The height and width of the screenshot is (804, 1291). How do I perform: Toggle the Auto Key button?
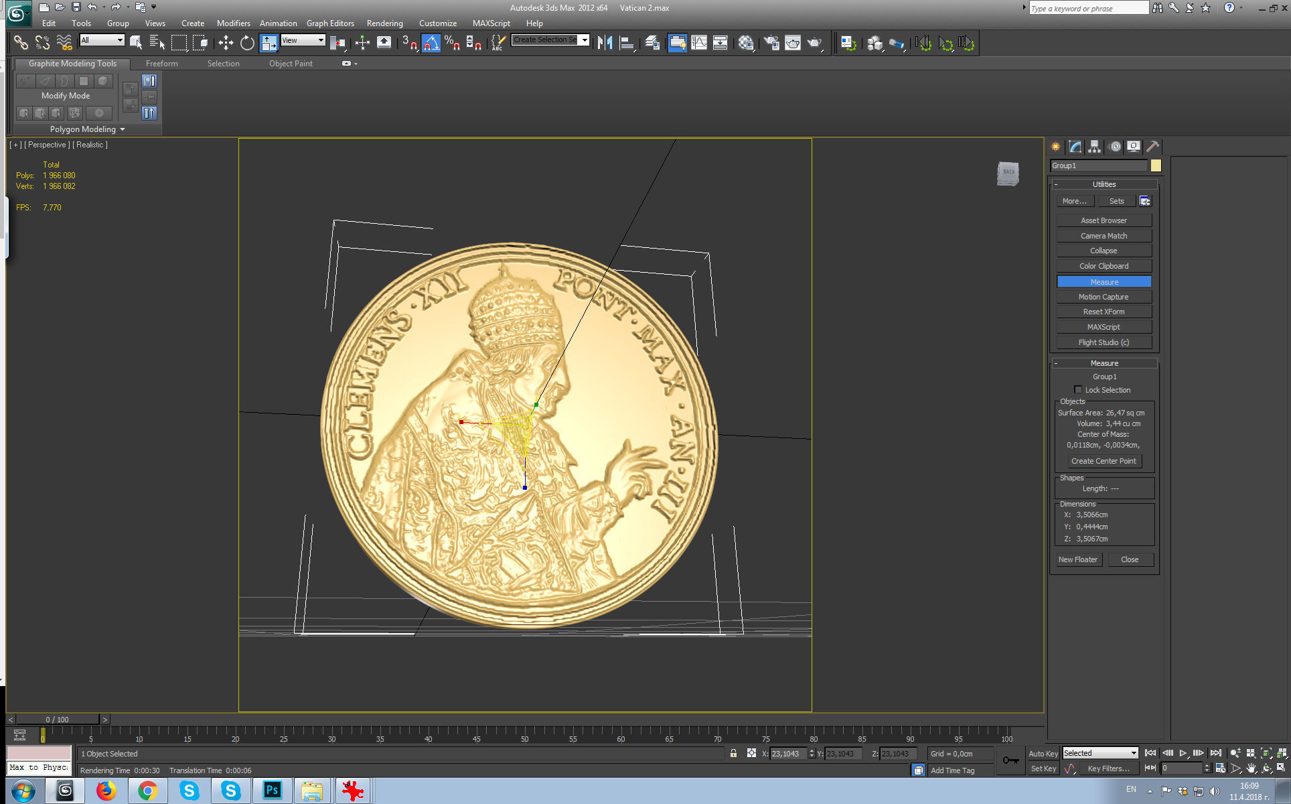1043,754
